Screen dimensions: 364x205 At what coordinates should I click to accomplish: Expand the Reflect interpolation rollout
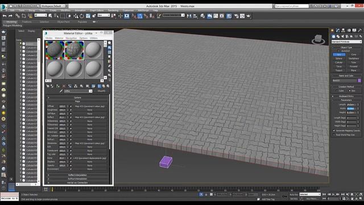click(x=77, y=175)
